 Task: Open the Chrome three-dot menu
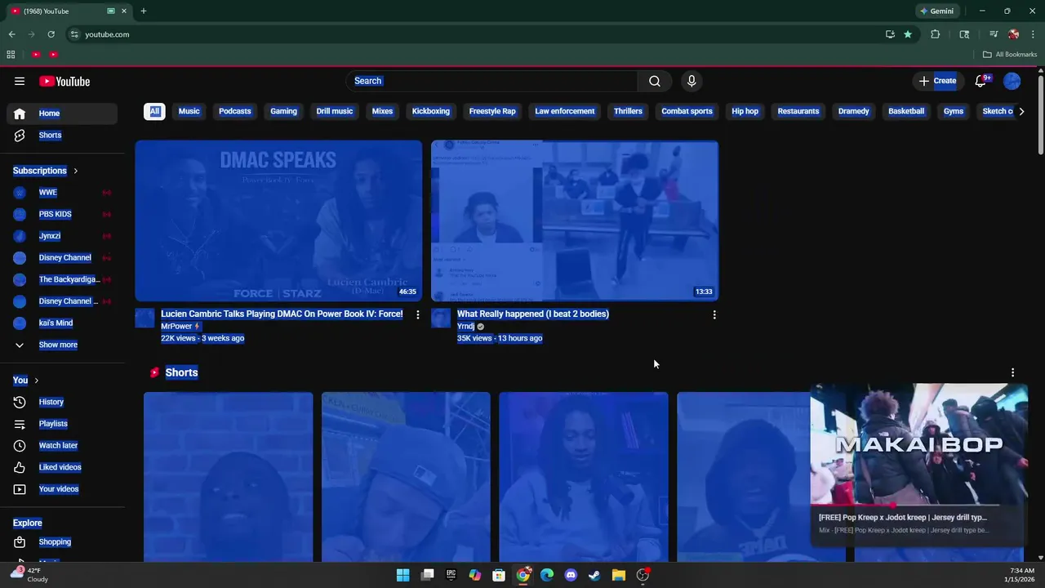(1034, 34)
